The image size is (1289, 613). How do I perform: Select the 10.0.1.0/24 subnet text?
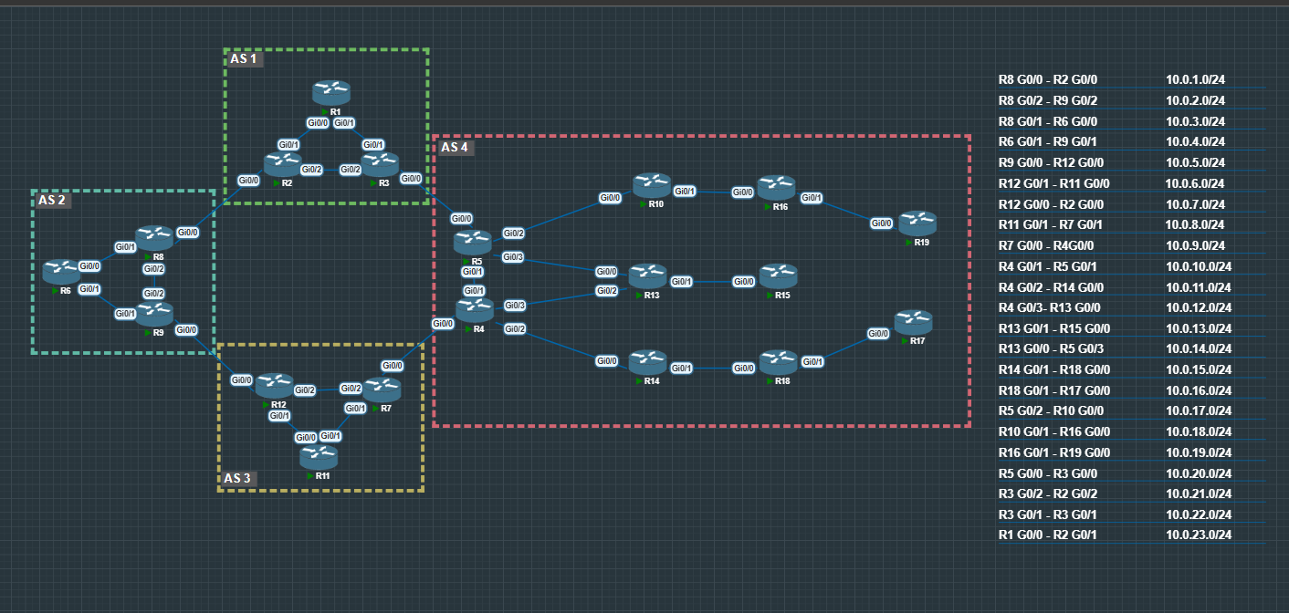[1195, 80]
